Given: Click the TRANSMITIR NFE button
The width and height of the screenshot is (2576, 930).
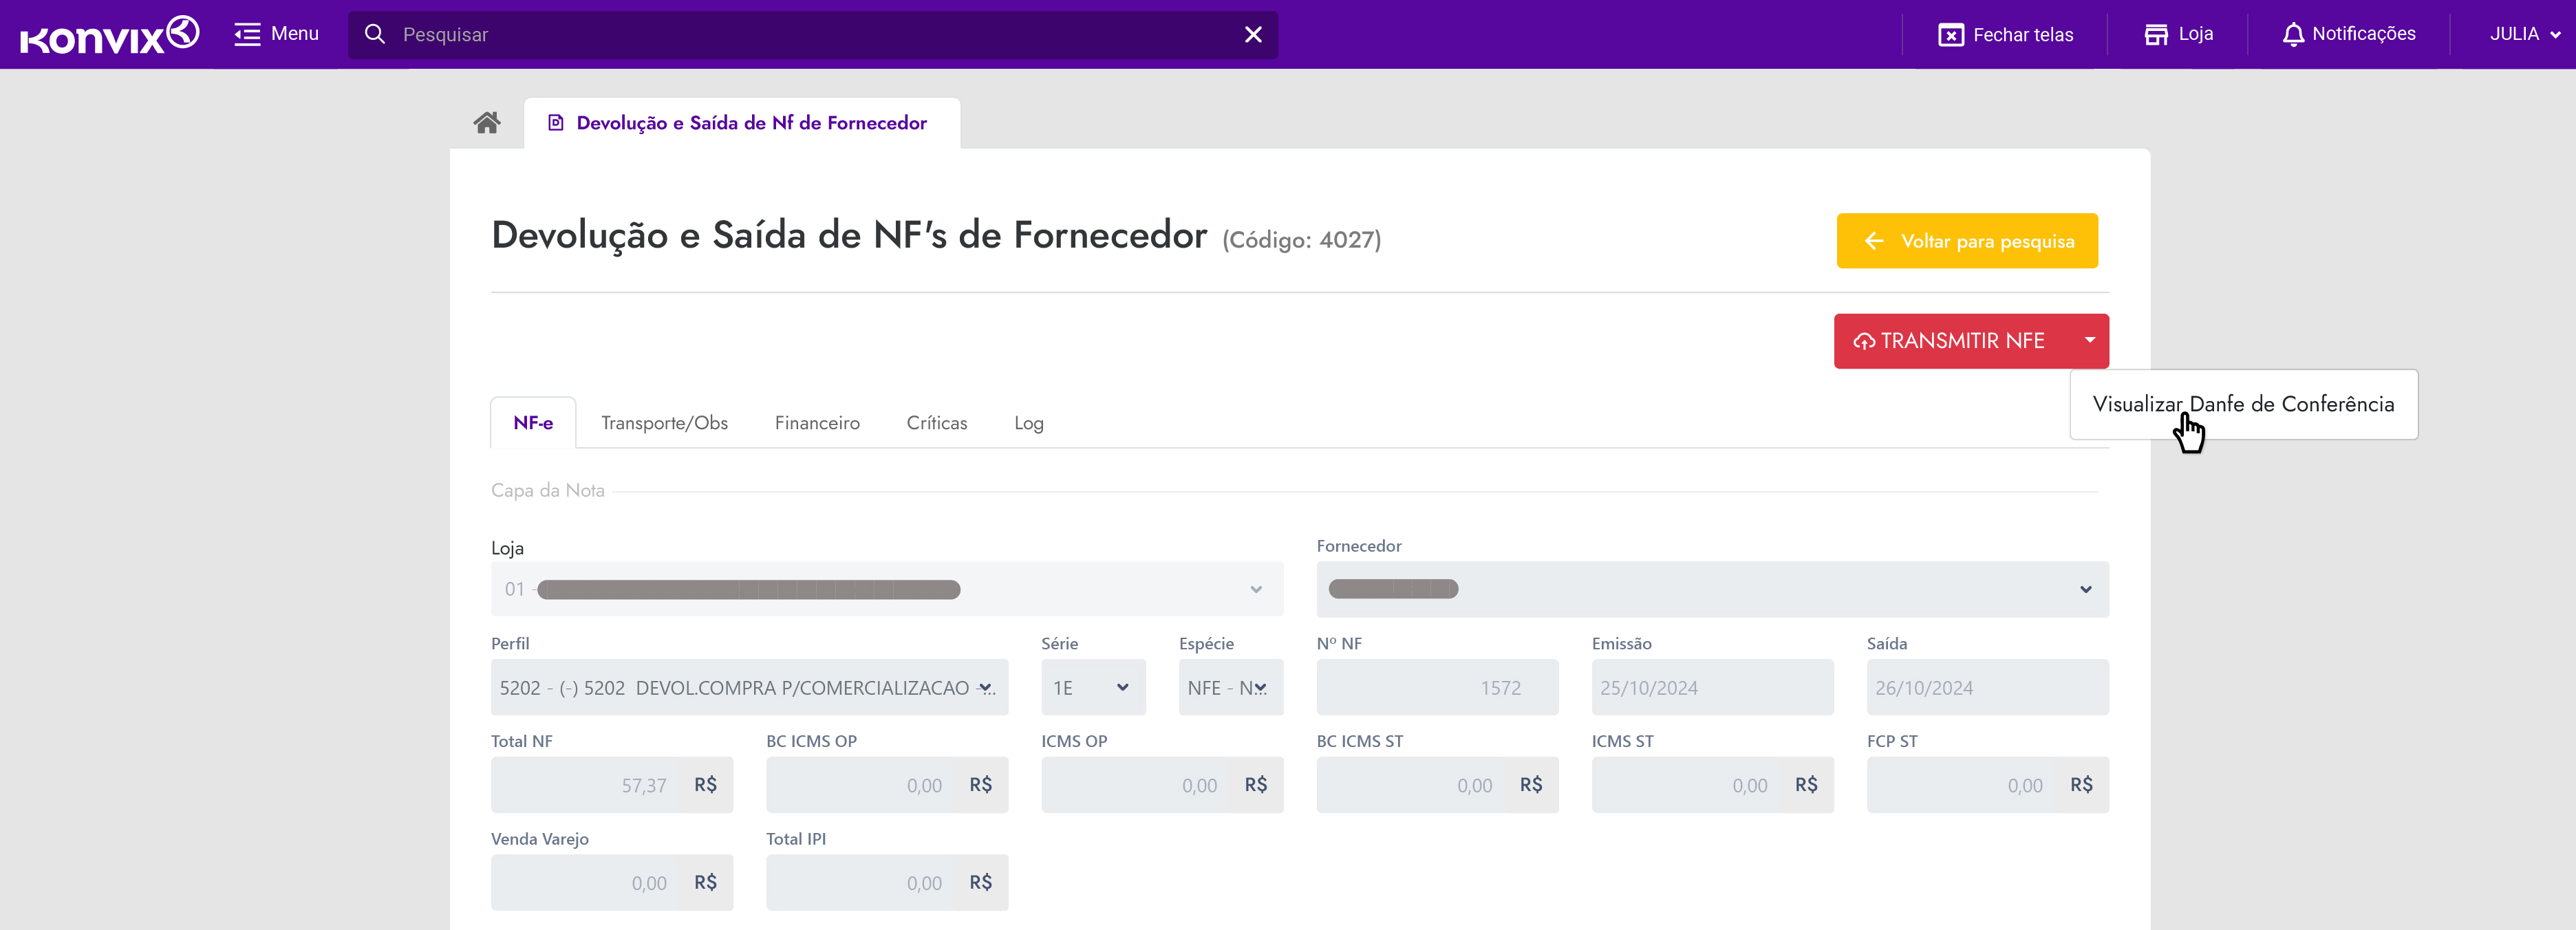Looking at the screenshot, I should [1951, 341].
